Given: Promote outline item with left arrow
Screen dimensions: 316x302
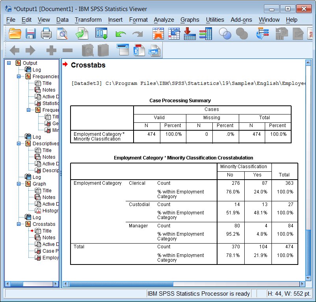Looking at the screenshot, I should (x=15, y=50).
